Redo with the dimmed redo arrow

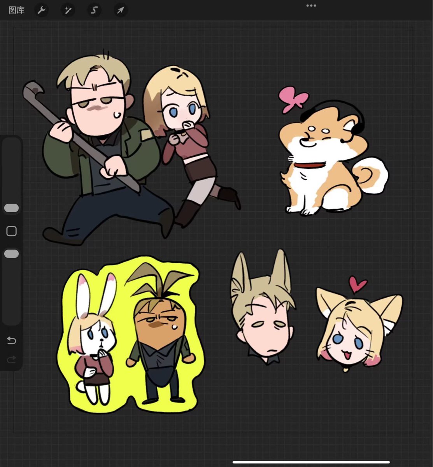point(11,360)
